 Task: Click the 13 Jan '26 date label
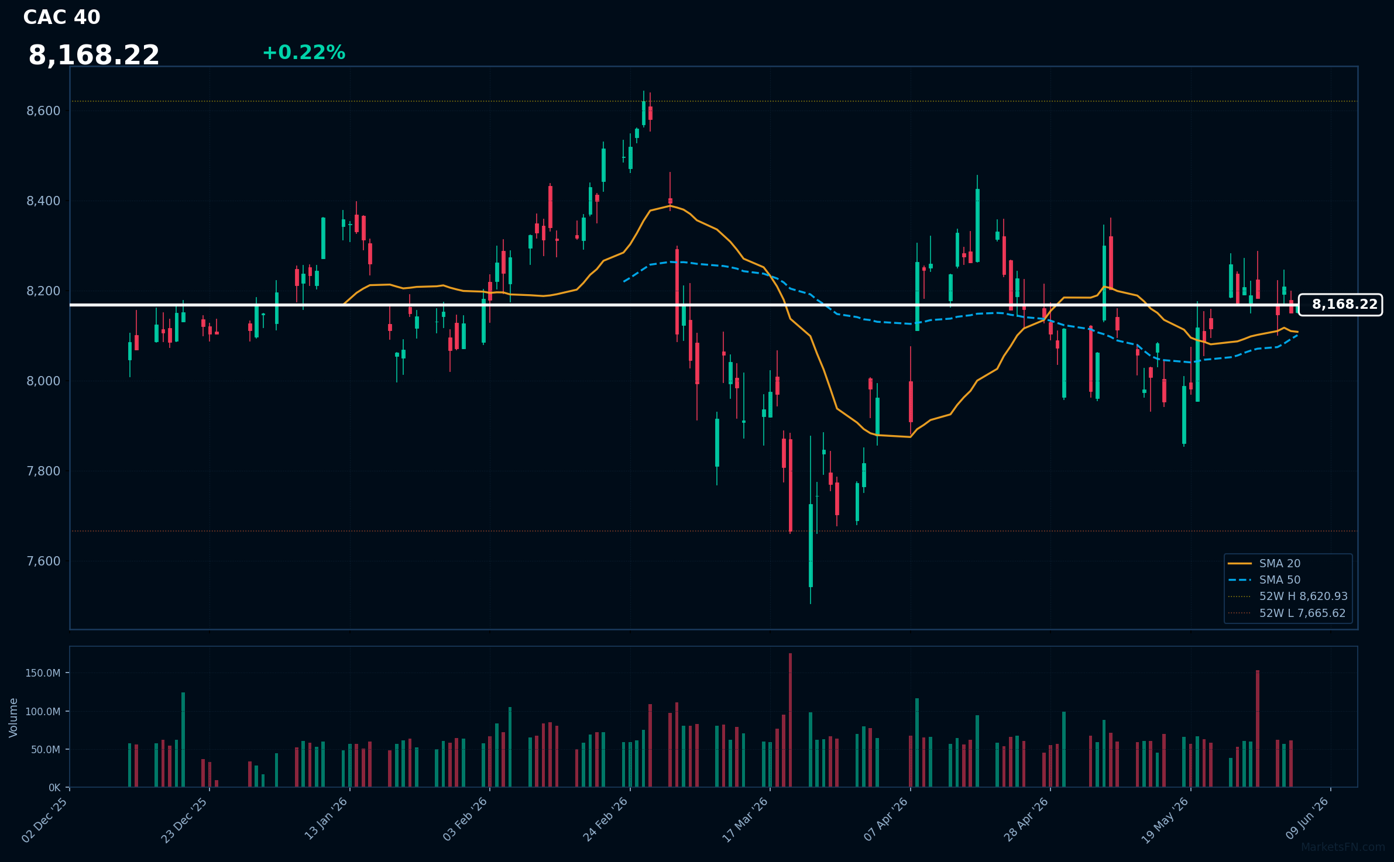326,819
